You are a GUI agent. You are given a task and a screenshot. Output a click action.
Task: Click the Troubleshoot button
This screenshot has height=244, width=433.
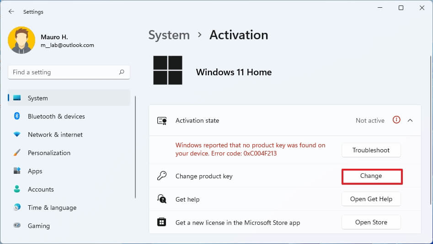point(371,150)
